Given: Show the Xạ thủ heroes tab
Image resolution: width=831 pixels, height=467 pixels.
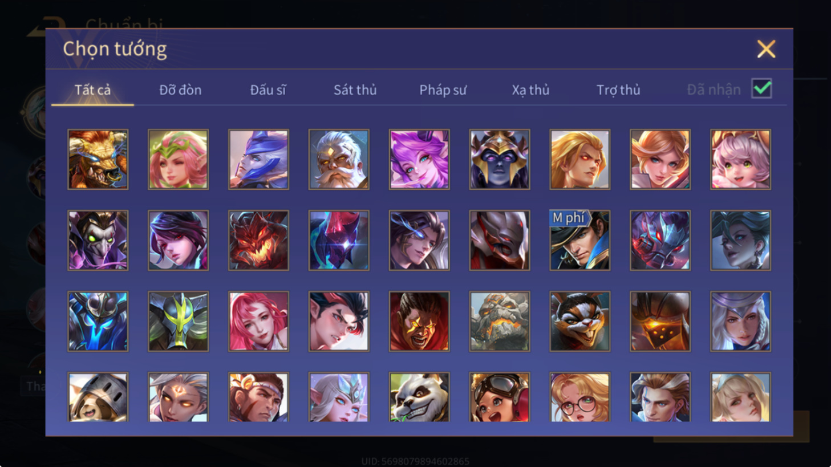Looking at the screenshot, I should point(530,90).
